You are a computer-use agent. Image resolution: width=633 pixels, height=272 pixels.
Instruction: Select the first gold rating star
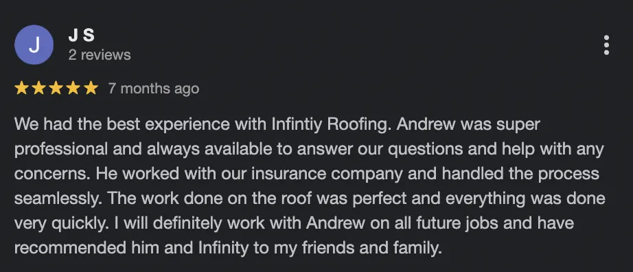21,88
